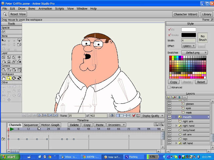Select the Switch Layer tool under Special
Viewport: 214px width, 160px height.
click(3, 32)
